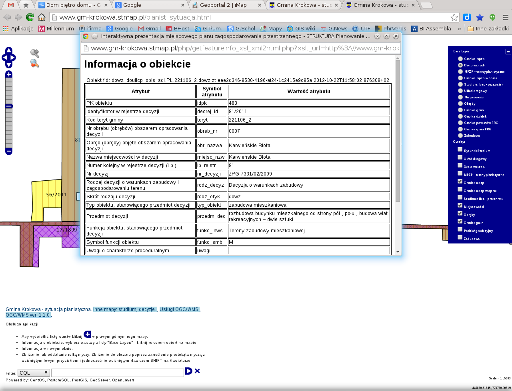Open the Millennium bookmark
512x391 pixels.
pyautogui.click(x=56, y=28)
